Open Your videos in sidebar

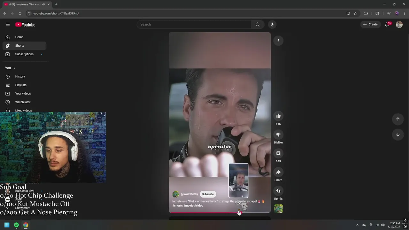click(x=24, y=94)
